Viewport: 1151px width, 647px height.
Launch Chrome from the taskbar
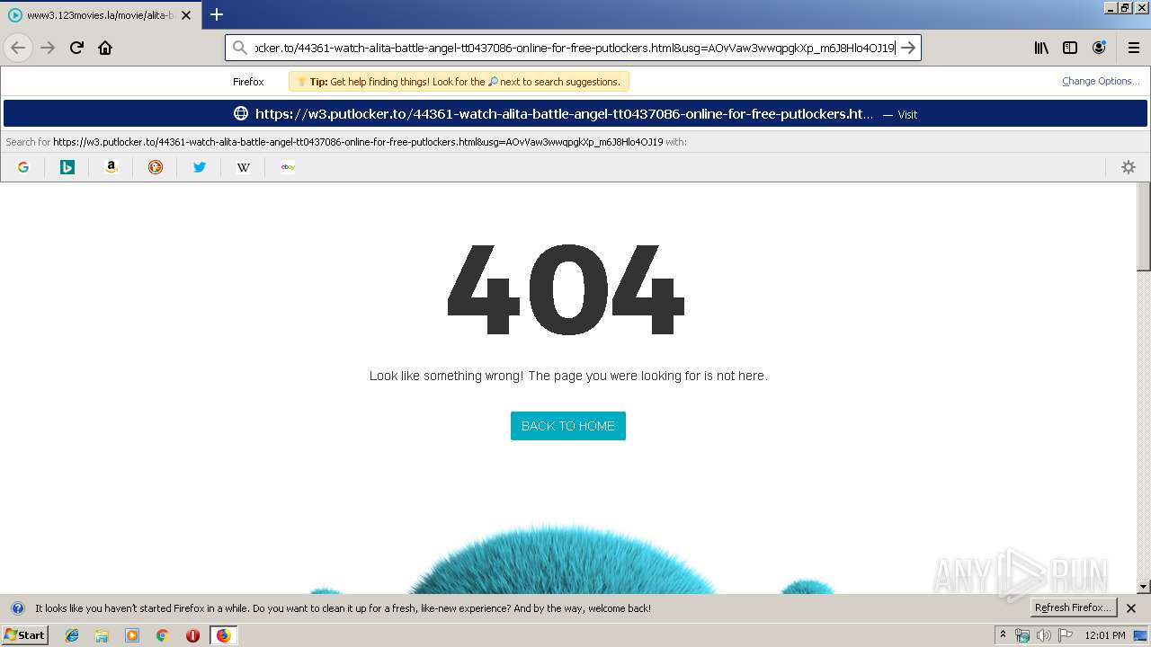point(163,635)
